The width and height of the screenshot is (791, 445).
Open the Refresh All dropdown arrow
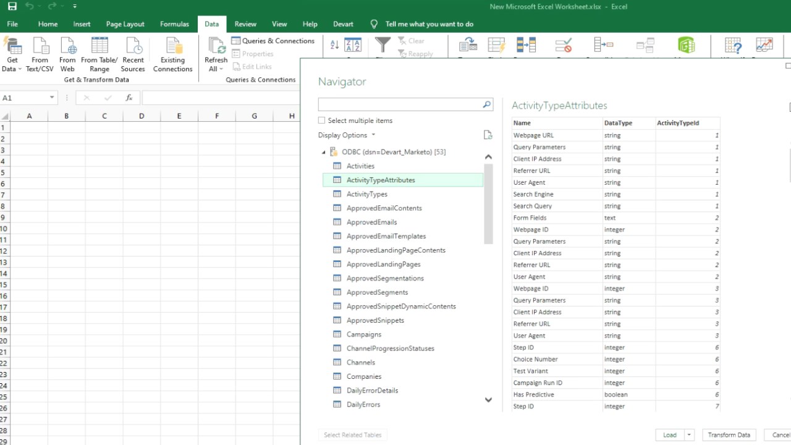[x=221, y=69]
